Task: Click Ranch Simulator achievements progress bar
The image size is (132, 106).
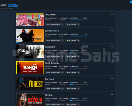Action: click(78, 68)
